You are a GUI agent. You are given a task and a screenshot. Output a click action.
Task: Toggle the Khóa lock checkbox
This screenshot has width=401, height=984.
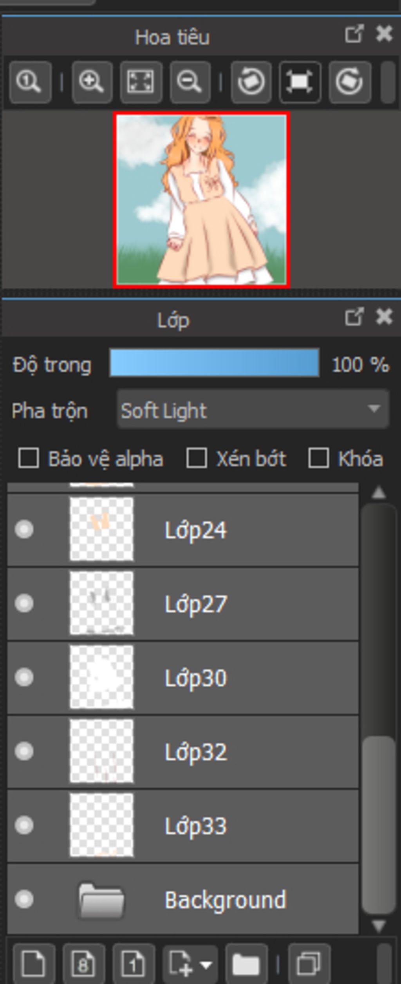point(318,458)
